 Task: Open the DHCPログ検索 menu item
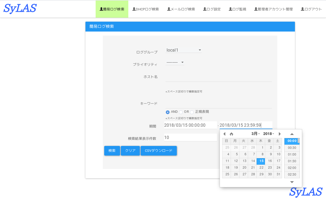click(145, 9)
